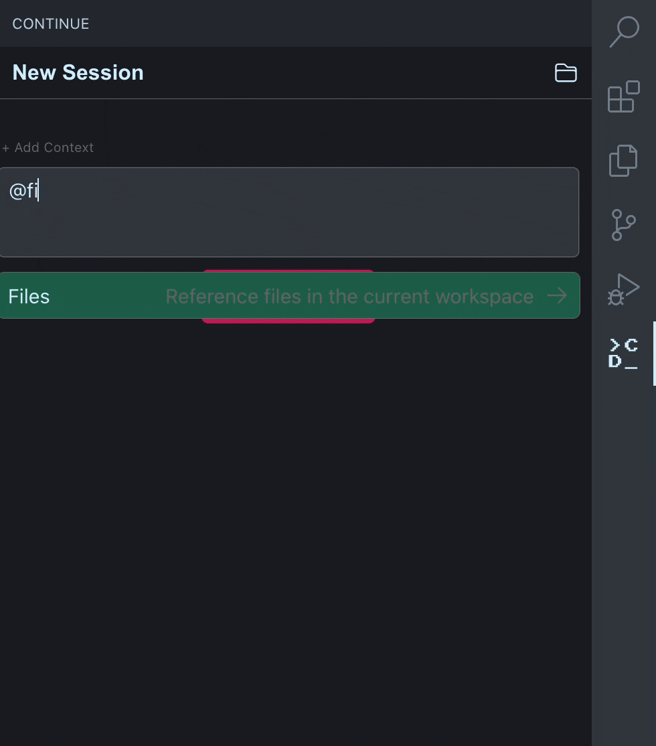The width and height of the screenshot is (656, 746).
Task: Click the New Session heading
Action: (x=78, y=72)
